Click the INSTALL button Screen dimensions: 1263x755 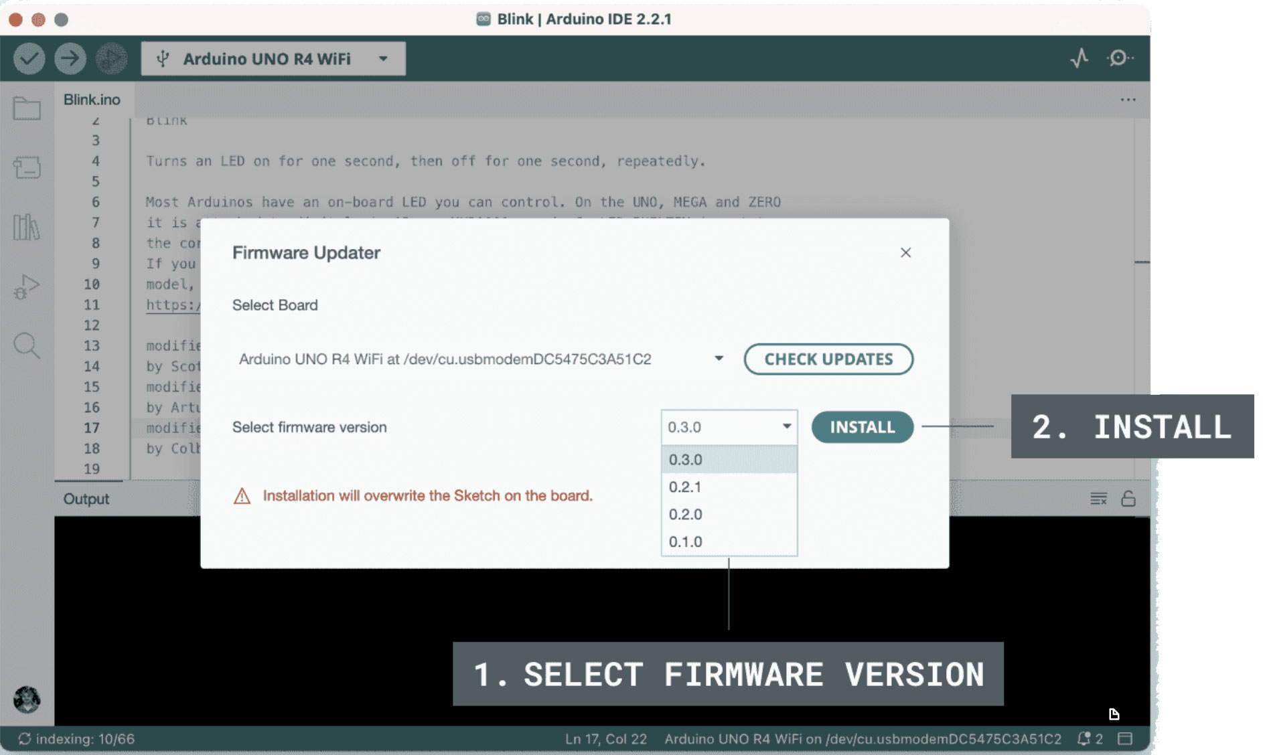pyautogui.click(x=863, y=427)
